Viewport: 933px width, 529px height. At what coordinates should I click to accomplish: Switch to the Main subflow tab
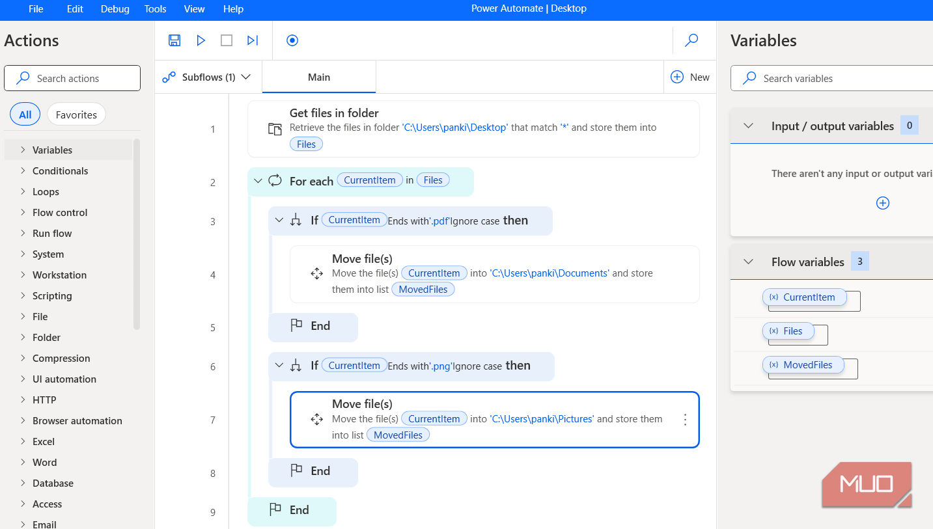click(319, 77)
